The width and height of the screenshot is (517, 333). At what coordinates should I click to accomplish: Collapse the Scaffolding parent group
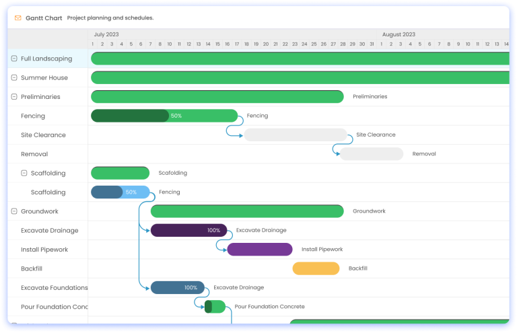pos(24,174)
